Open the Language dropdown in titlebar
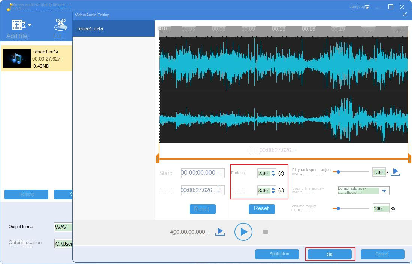Image resolution: width=412 pixels, height=264 pixels. pos(359,6)
